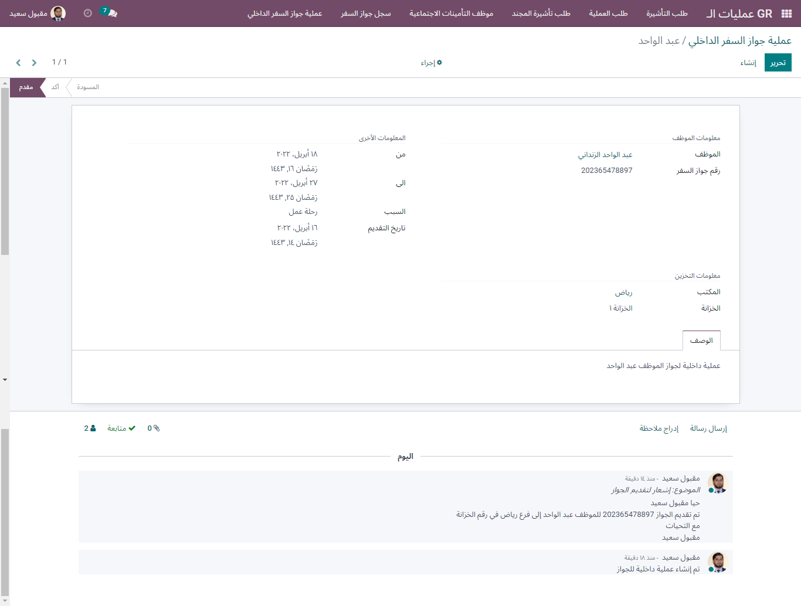Click the مقبول سعيد user avatar in the top bar

58,13
